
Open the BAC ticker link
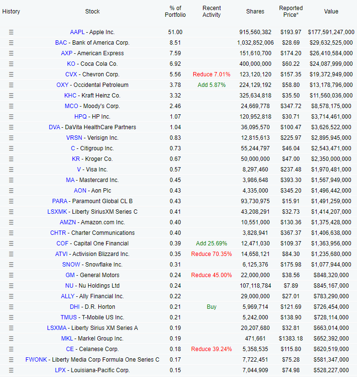[61, 43]
